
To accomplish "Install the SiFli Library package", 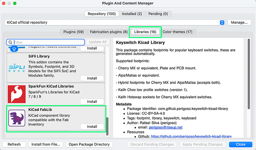I will click(92, 78).
